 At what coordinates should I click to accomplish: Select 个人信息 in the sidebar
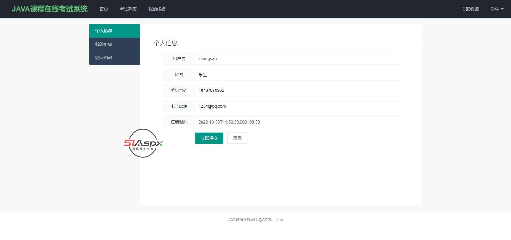pos(114,31)
